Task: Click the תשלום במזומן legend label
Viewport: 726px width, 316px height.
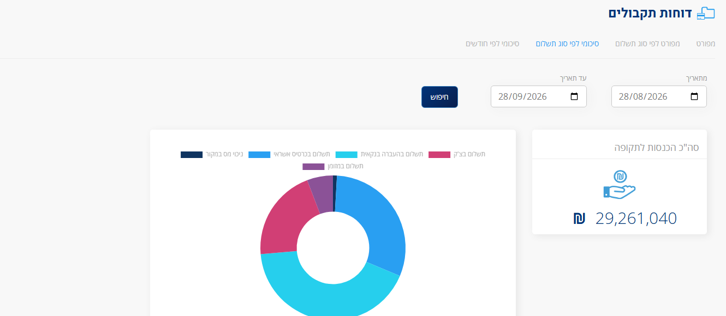Action: pyautogui.click(x=345, y=166)
